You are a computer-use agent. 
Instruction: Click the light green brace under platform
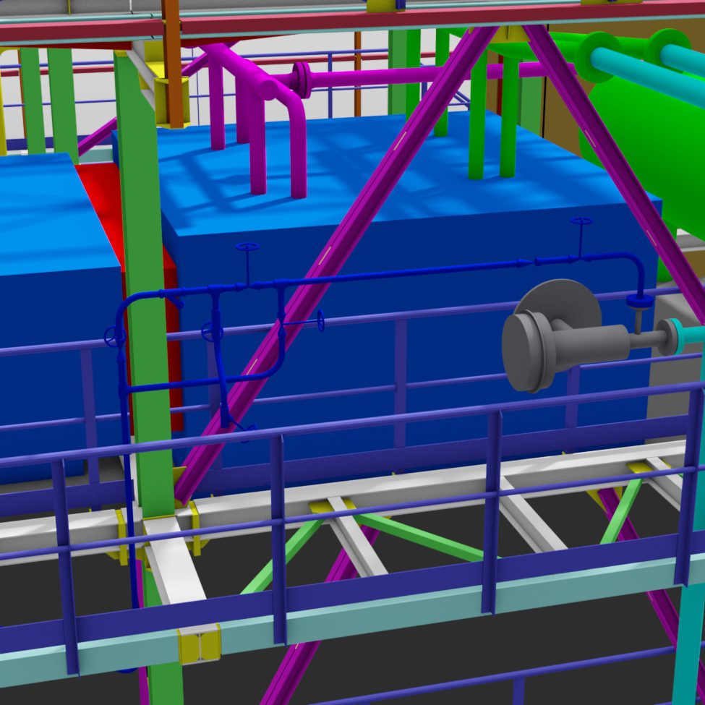tap(419, 539)
